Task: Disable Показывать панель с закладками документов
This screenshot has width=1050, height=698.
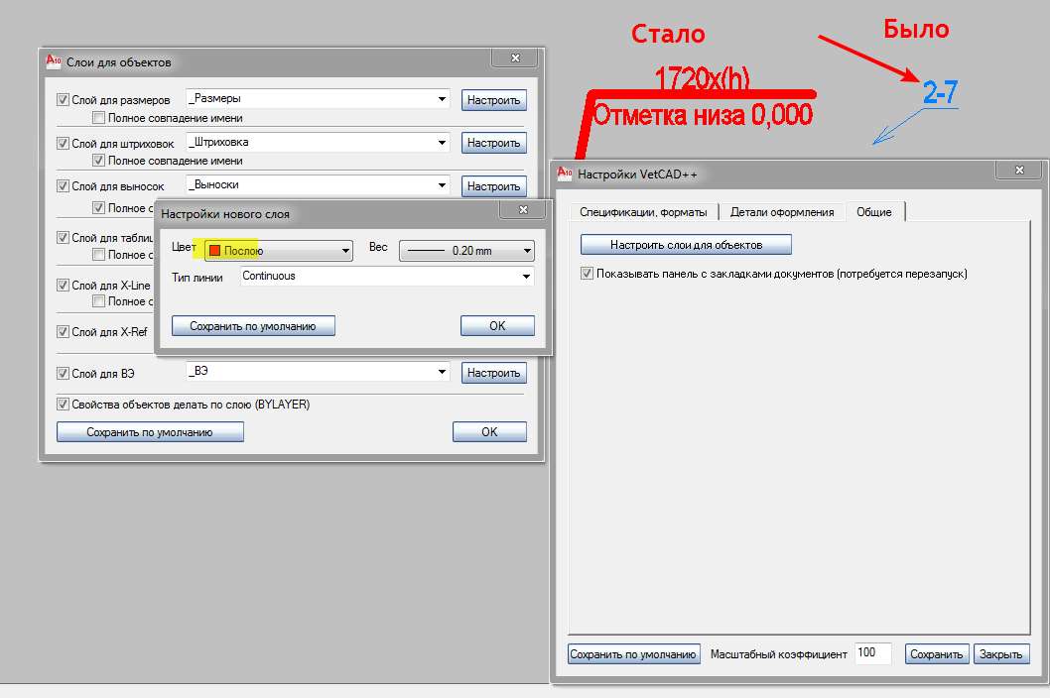Action: click(x=588, y=273)
